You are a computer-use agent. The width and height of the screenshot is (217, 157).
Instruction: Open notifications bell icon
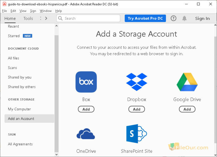pos(185,18)
